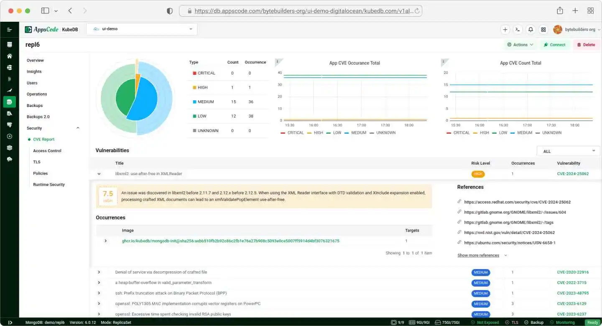Open the notifications bell in the top bar

pyautogui.click(x=531, y=29)
